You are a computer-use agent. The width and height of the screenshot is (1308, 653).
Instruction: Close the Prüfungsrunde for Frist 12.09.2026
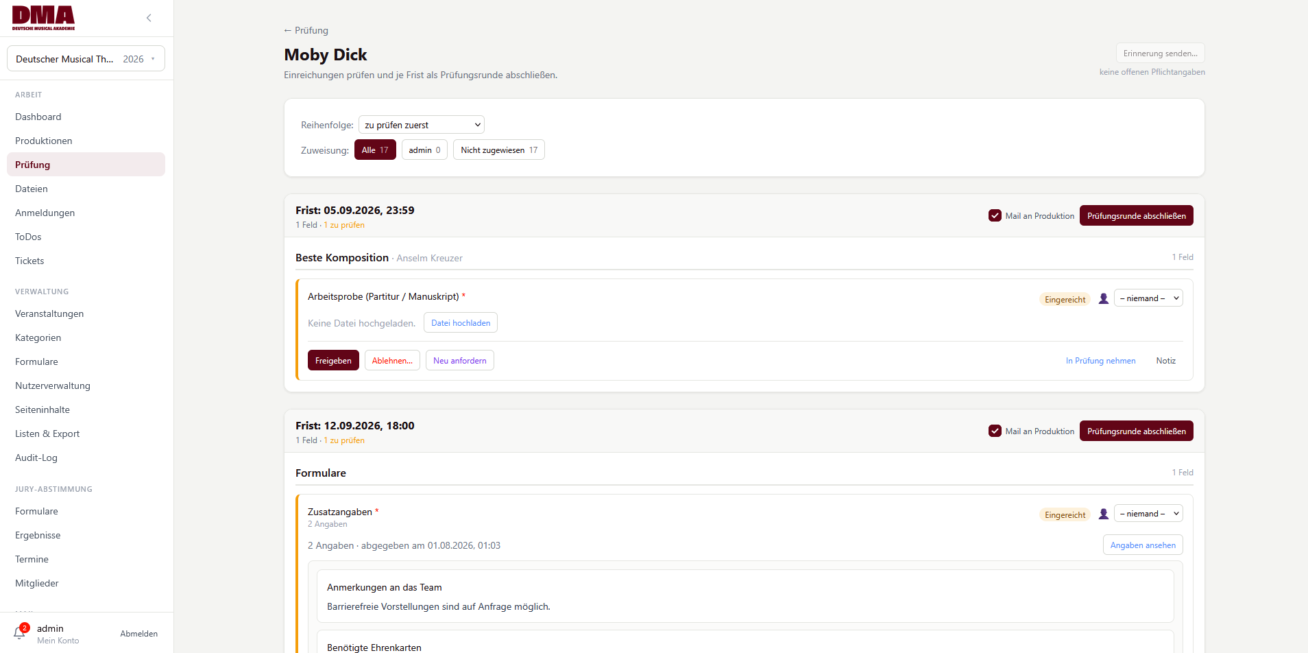[x=1136, y=431]
